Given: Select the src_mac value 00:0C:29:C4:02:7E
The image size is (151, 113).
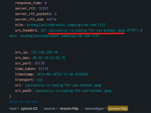Looking at the screenshot, I should click(x=49, y=58).
